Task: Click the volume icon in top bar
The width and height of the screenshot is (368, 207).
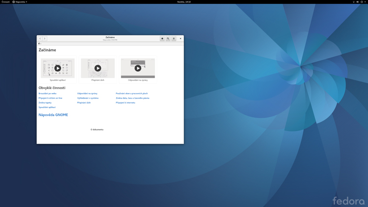Action: pyautogui.click(x=358, y=2)
